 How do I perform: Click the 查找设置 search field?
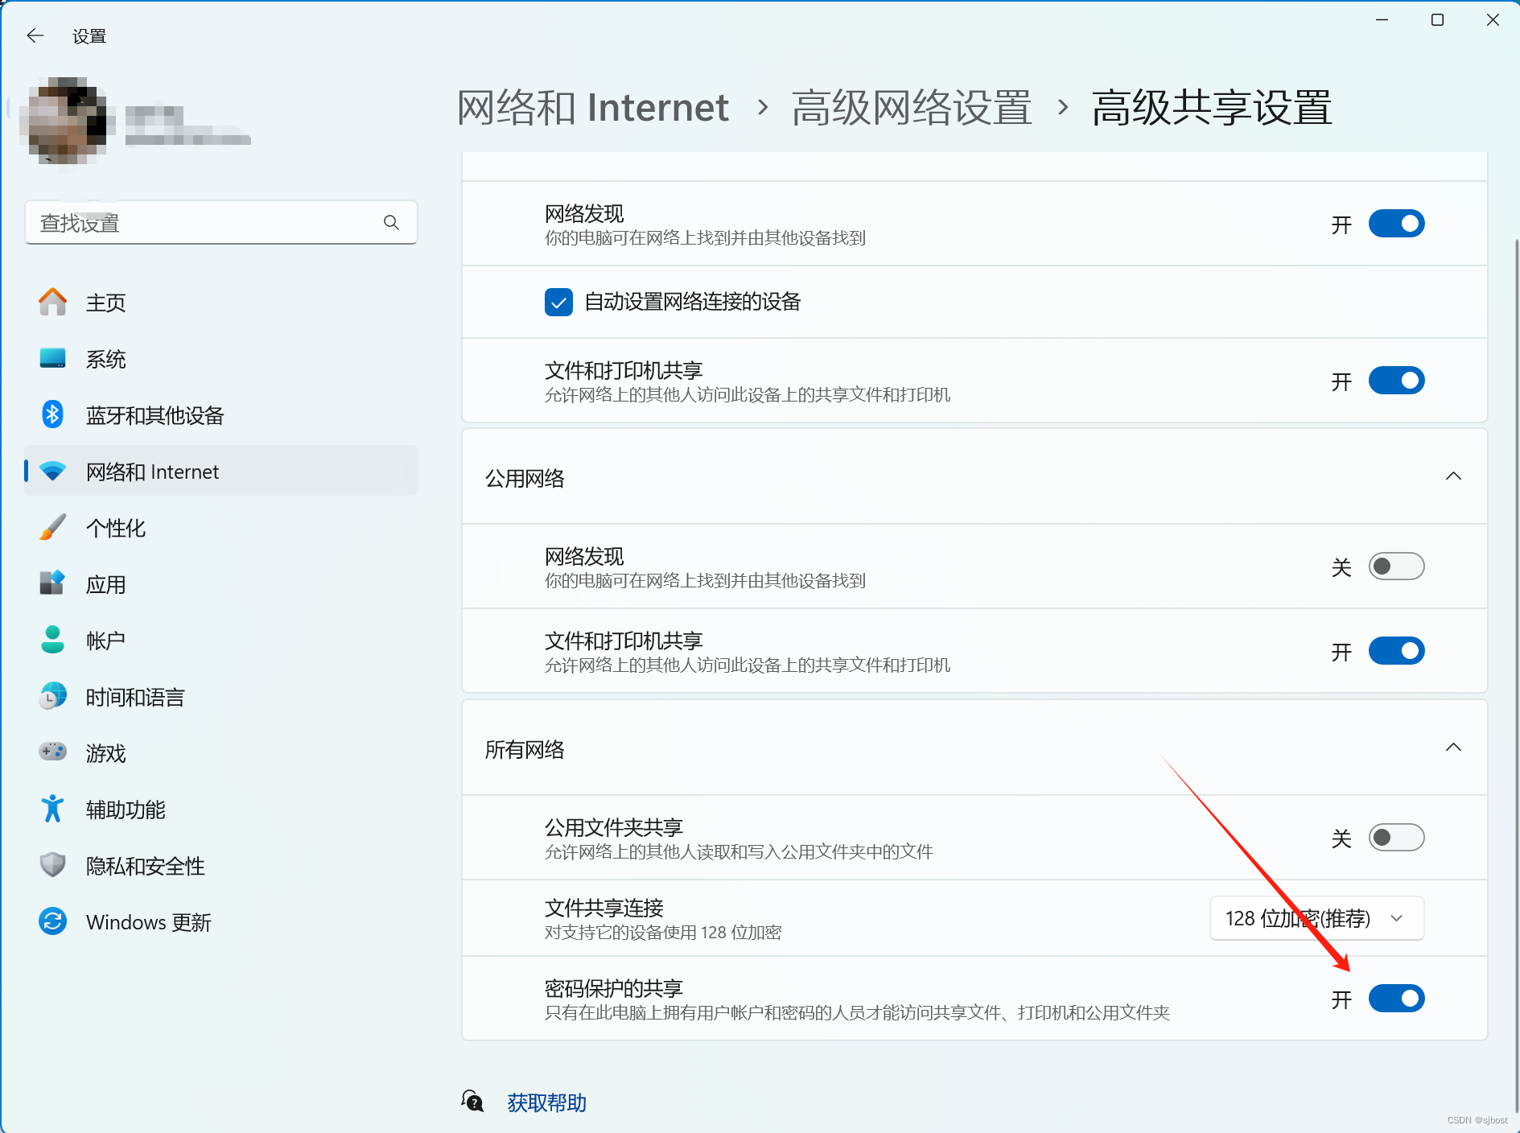pyautogui.click(x=221, y=222)
